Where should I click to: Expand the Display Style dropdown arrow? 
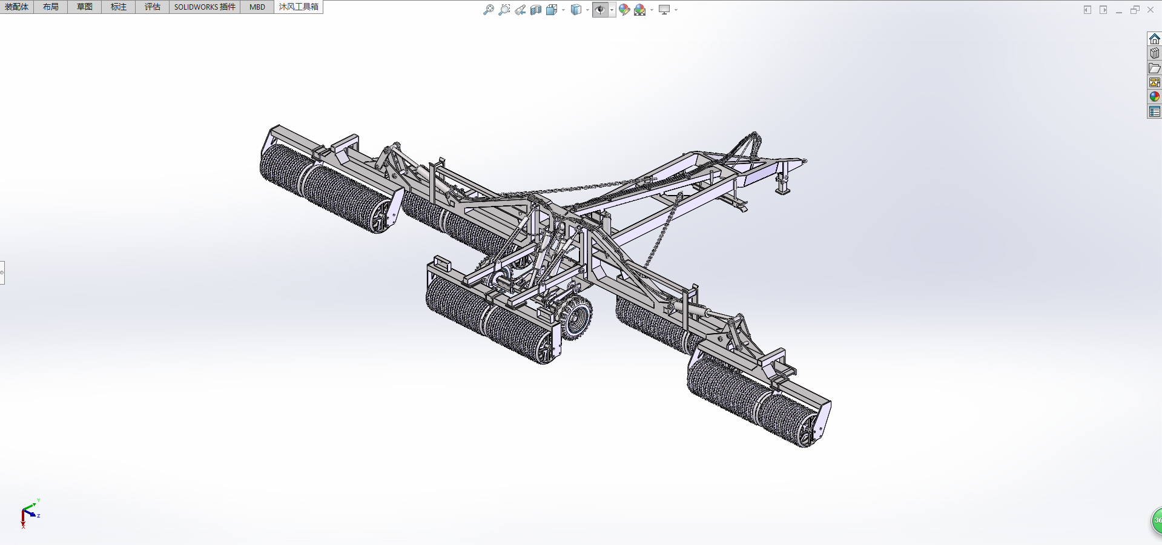coord(587,10)
